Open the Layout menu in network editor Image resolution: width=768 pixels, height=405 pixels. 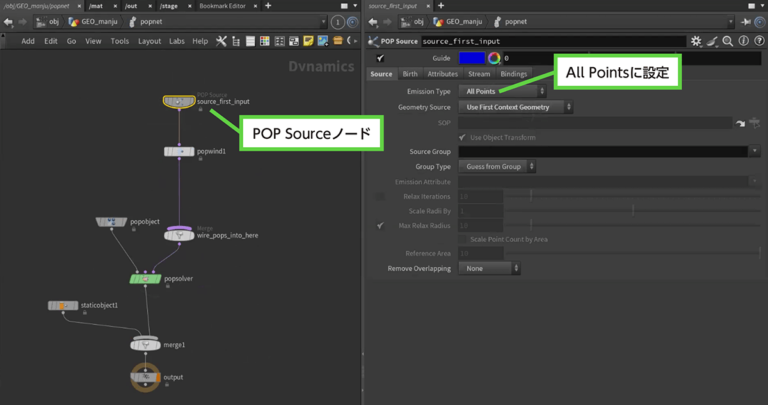[150, 41]
